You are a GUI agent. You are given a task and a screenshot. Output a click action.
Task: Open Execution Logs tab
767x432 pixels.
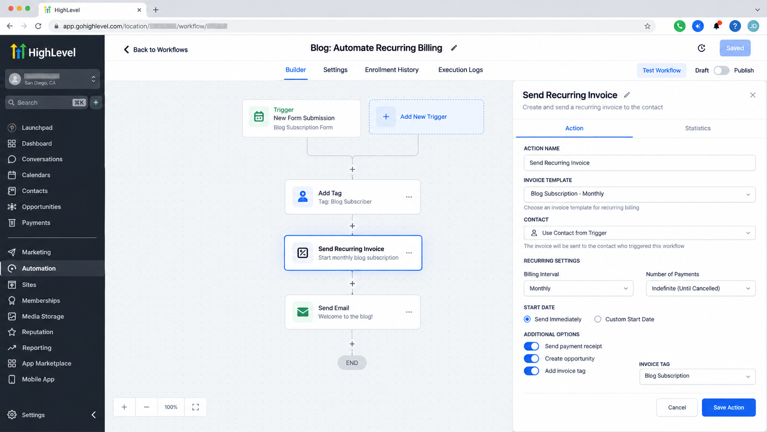tap(461, 70)
